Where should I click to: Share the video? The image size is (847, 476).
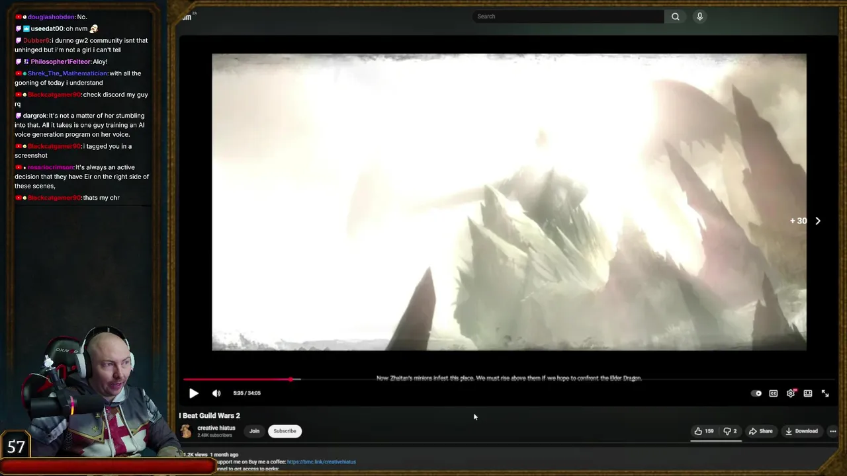pyautogui.click(x=760, y=431)
